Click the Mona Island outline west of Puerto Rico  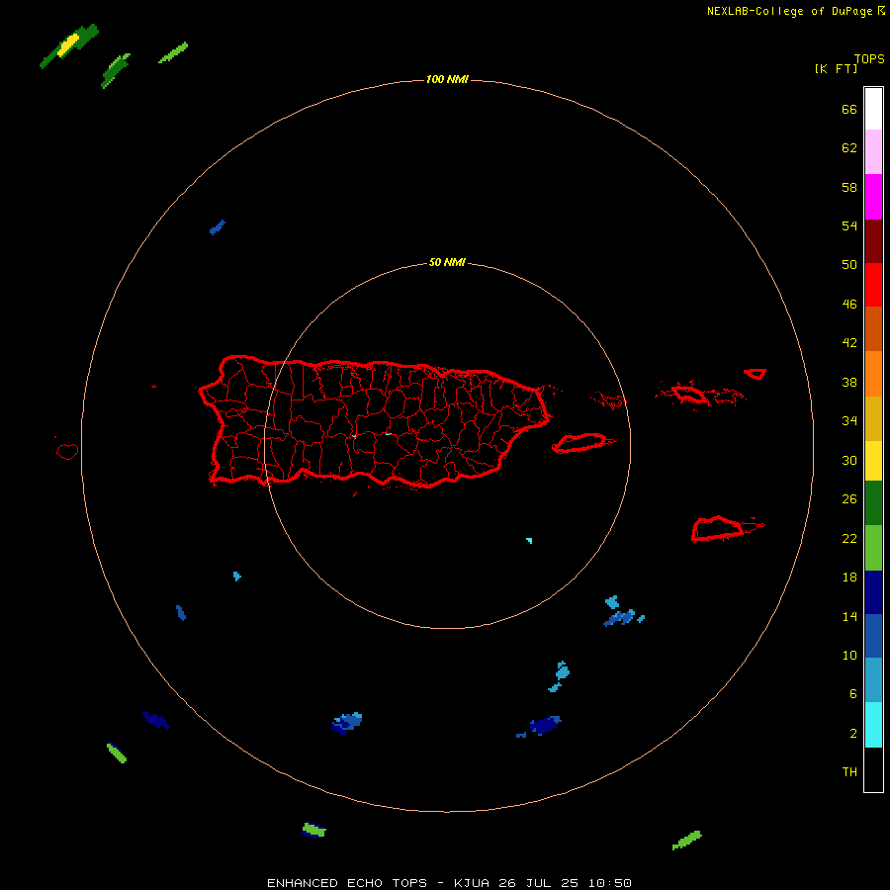(67, 451)
